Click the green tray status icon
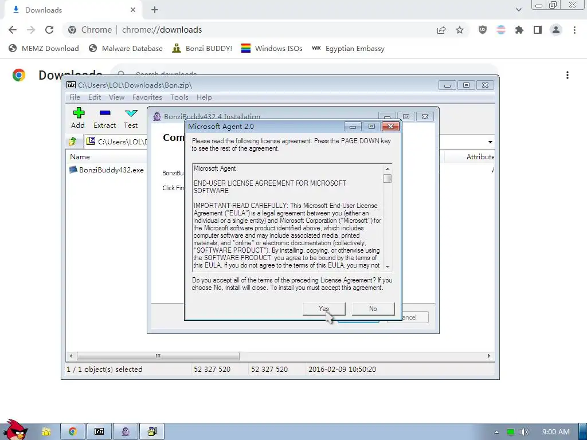Image resolution: width=587 pixels, height=440 pixels. point(511,432)
